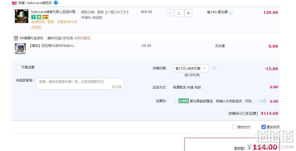296x151 pixels.
Task: Open the 省15元:组合优惠 dropdown
Action: pyautogui.click(x=191, y=68)
